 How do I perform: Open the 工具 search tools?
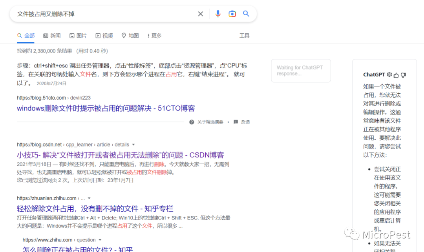pyautogui.click(x=245, y=36)
